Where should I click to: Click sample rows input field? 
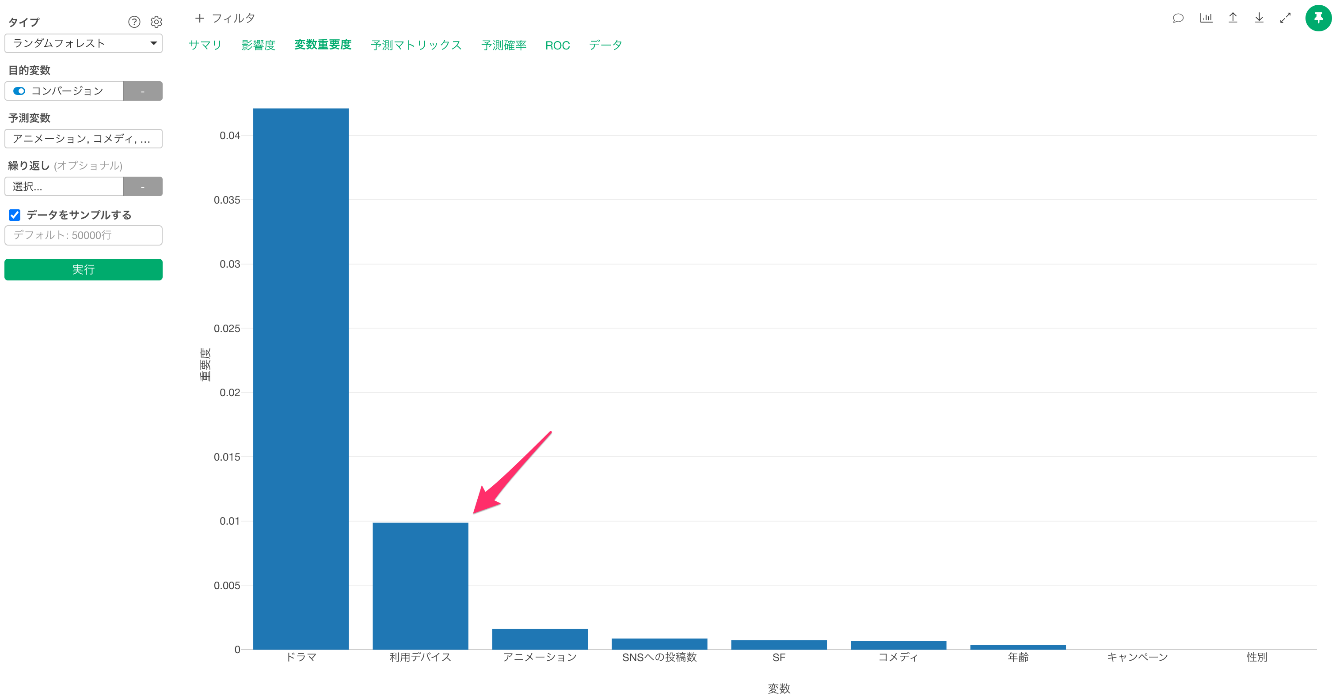83,235
